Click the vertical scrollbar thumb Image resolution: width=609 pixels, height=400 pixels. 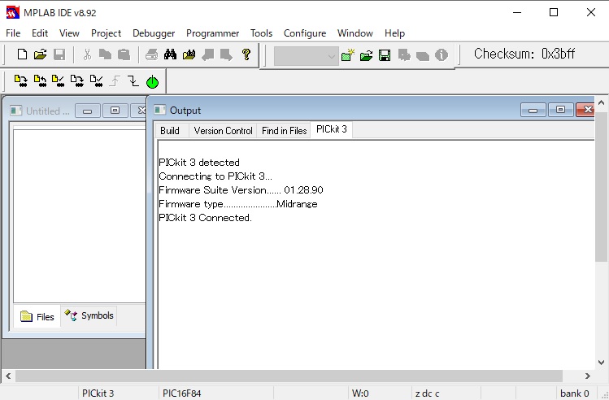coord(601,186)
